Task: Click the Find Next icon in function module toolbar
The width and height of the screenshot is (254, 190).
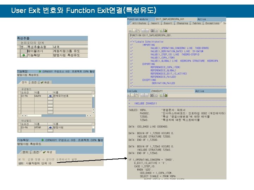Action: click(156, 30)
